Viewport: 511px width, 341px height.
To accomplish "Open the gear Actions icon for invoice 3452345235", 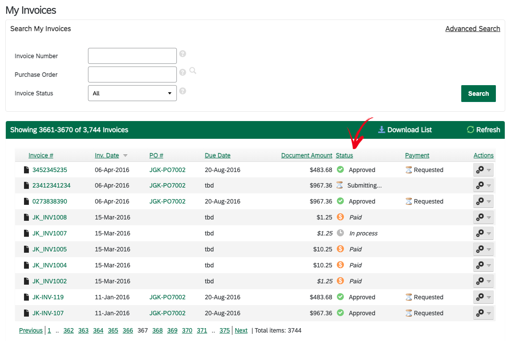I will tap(481, 169).
